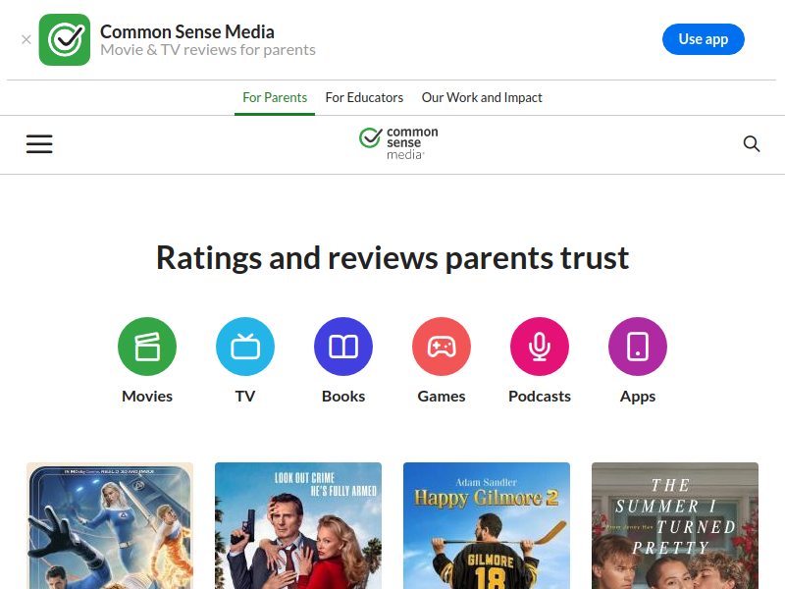The height and width of the screenshot is (589, 785).
Task: Go to the Common Sense Media home logo
Action: click(x=398, y=143)
